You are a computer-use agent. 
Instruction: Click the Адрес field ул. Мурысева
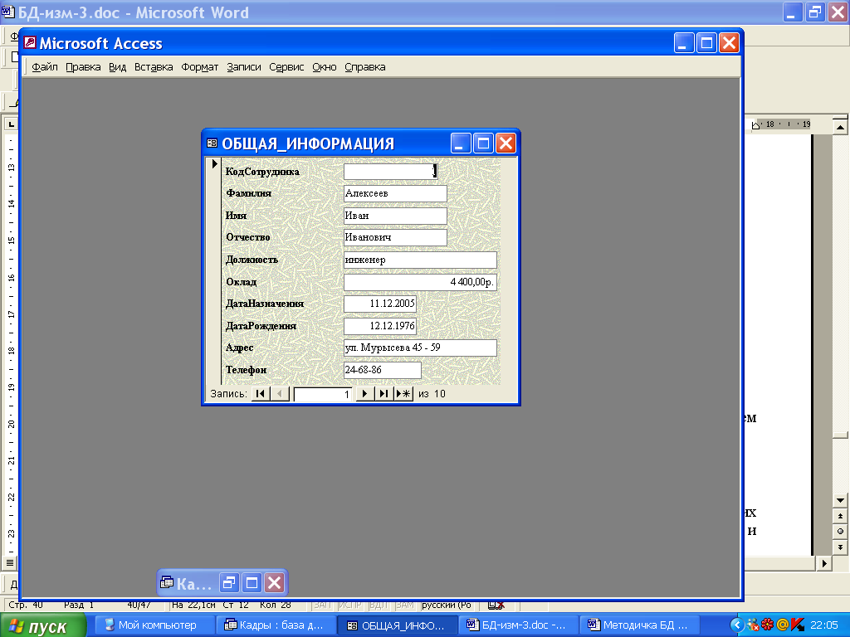tap(420, 348)
